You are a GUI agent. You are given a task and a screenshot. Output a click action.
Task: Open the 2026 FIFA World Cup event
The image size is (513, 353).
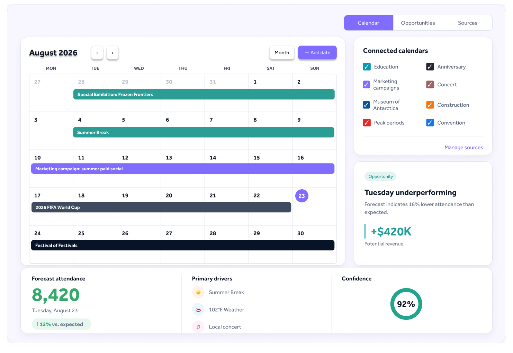tap(161, 207)
